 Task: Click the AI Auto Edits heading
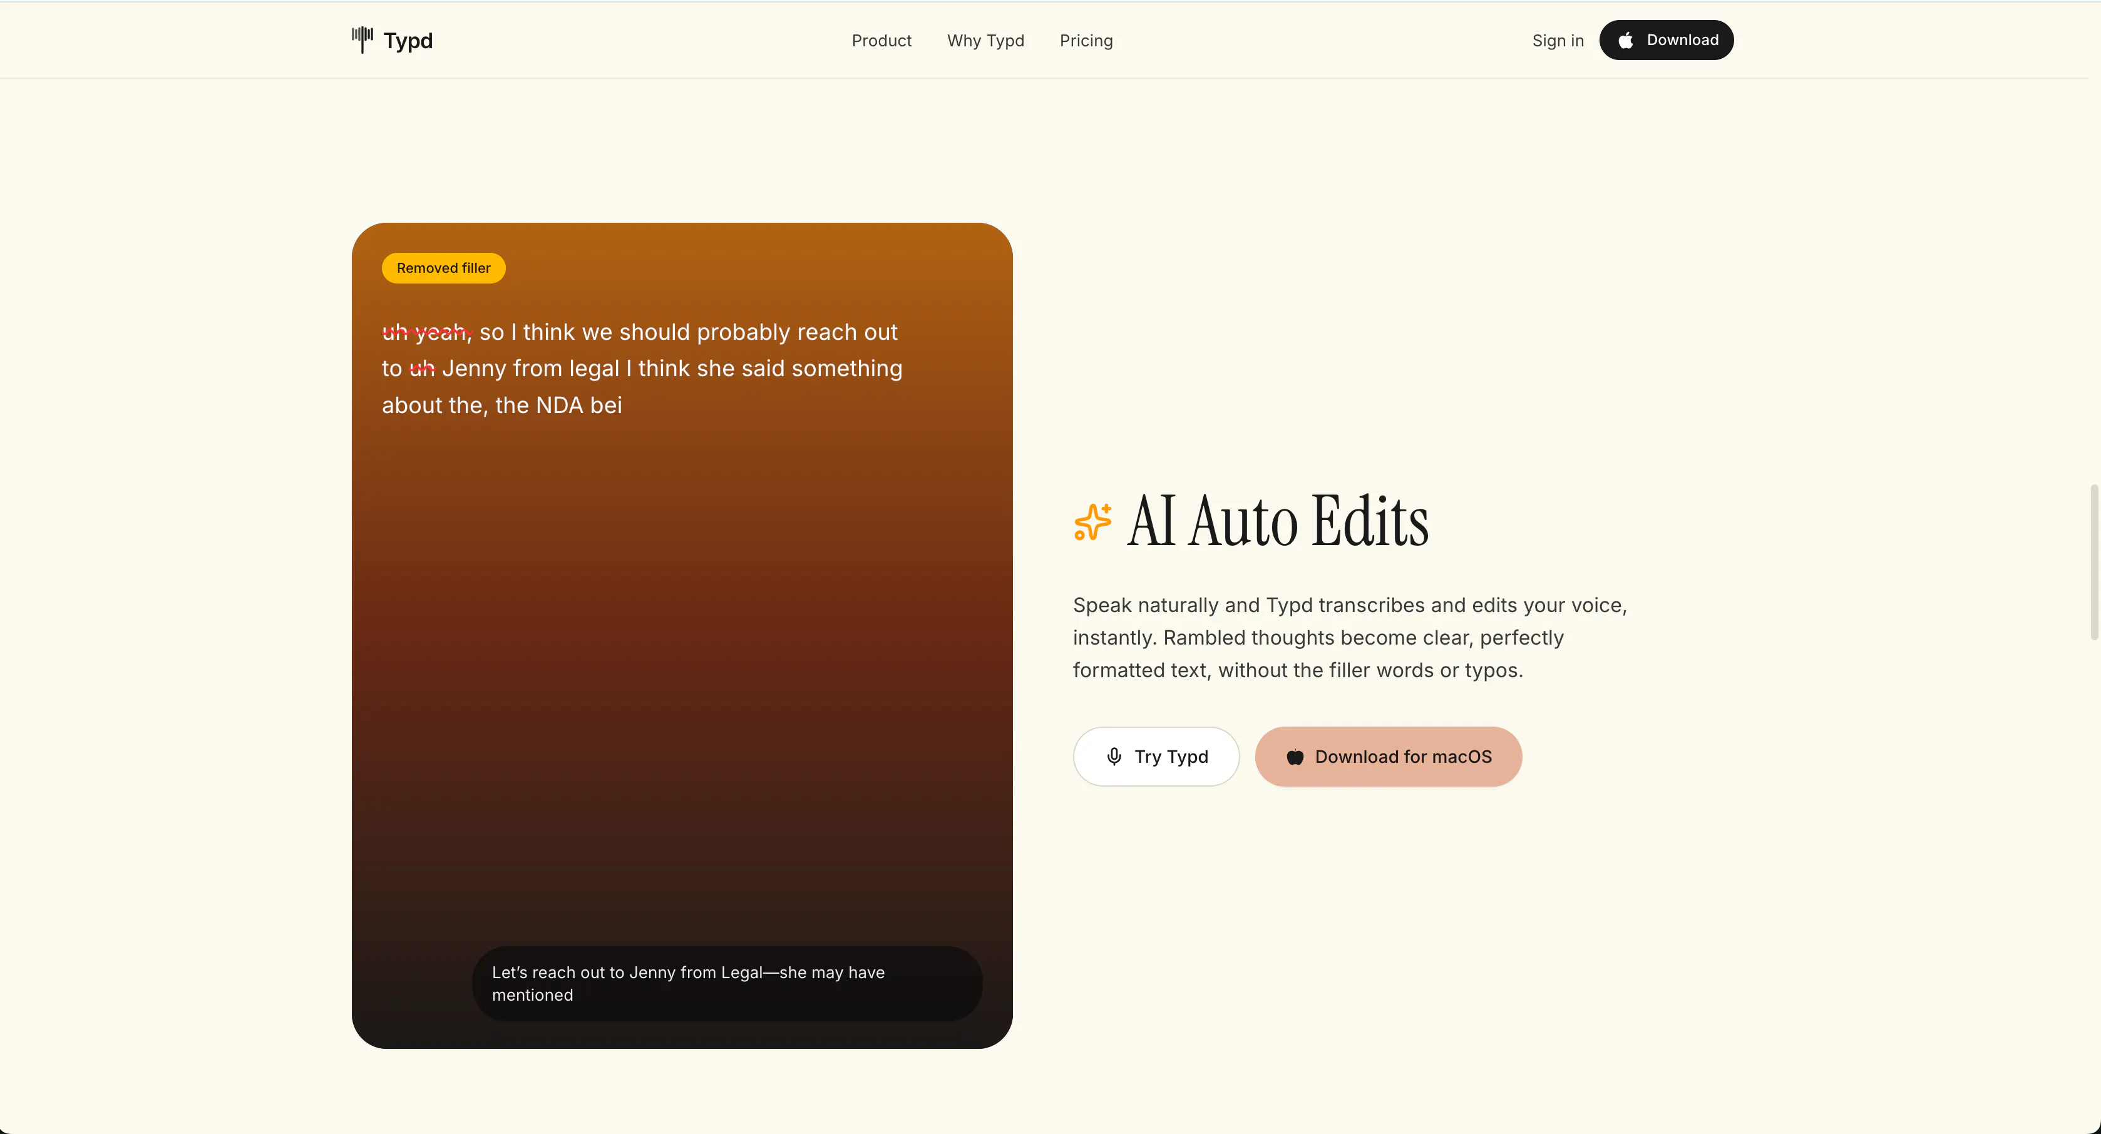1277,521
